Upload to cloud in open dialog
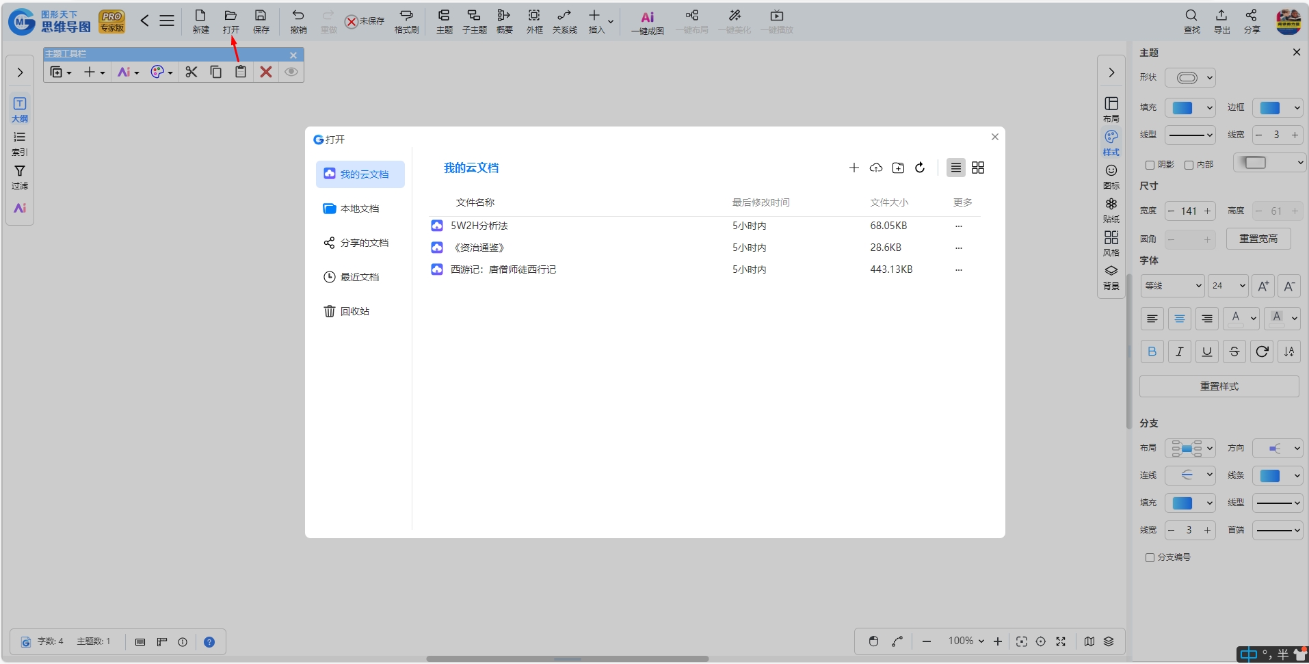This screenshot has height=664, width=1309. [876, 168]
